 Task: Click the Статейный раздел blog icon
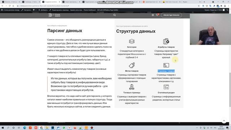coord(166,87)
